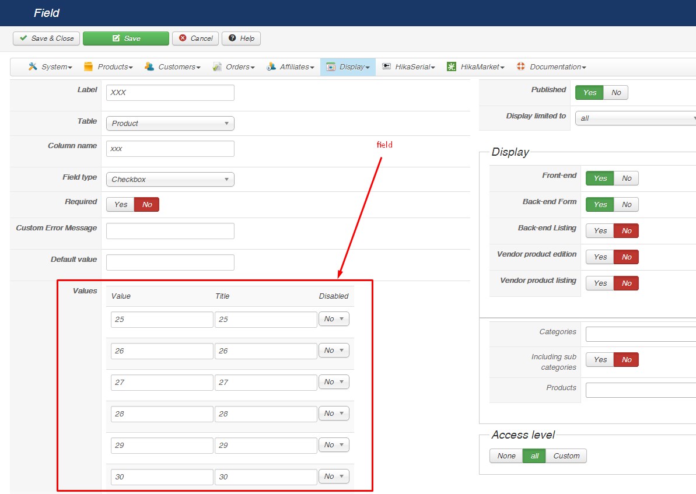Click the red X icon on Cancel
Viewport: 696px width, 494px height.
pyautogui.click(x=183, y=38)
